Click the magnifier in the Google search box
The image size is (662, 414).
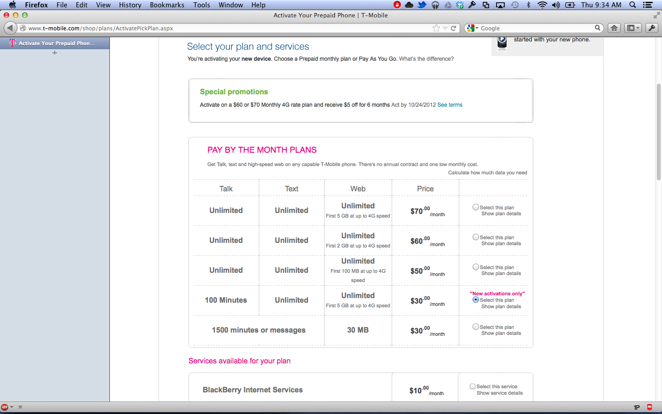tap(598, 28)
